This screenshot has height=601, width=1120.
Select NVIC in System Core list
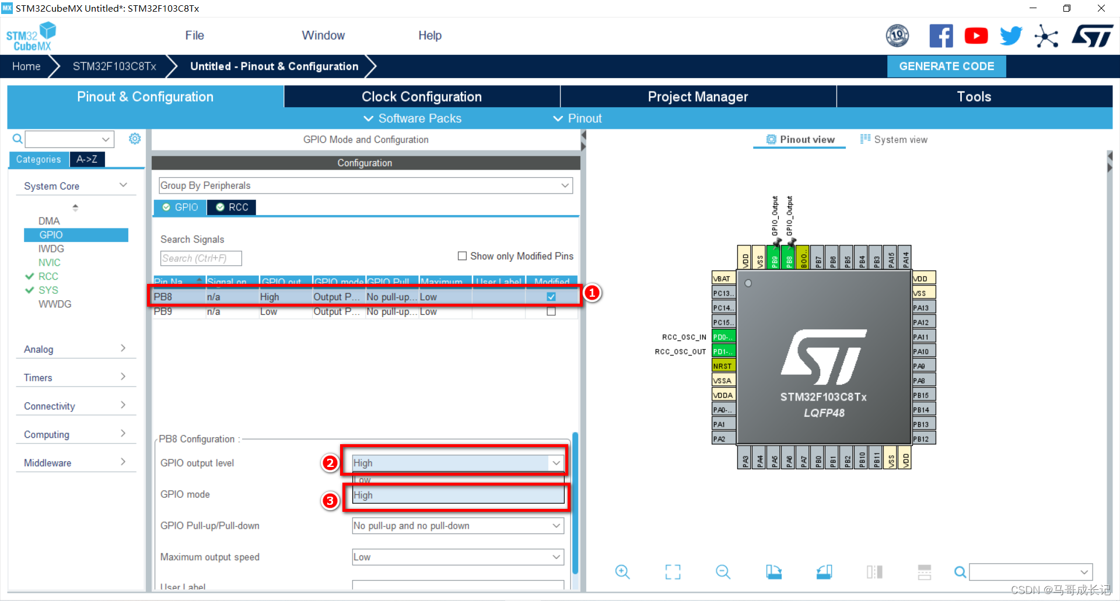coord(49,262)
